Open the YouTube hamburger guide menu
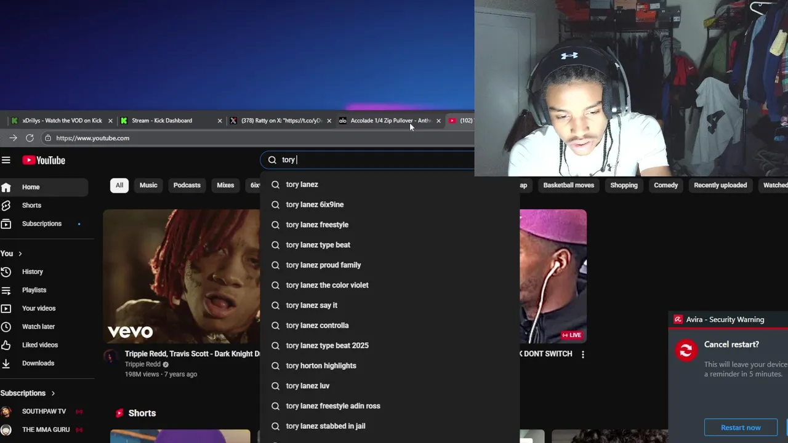The height and width of the screenshot is (443, 788). click(x=6, y=160)
